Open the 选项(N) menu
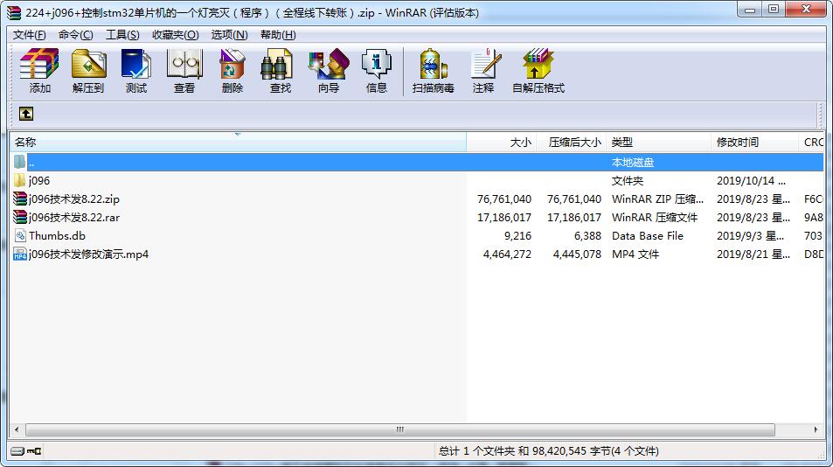 click(230, 34)
